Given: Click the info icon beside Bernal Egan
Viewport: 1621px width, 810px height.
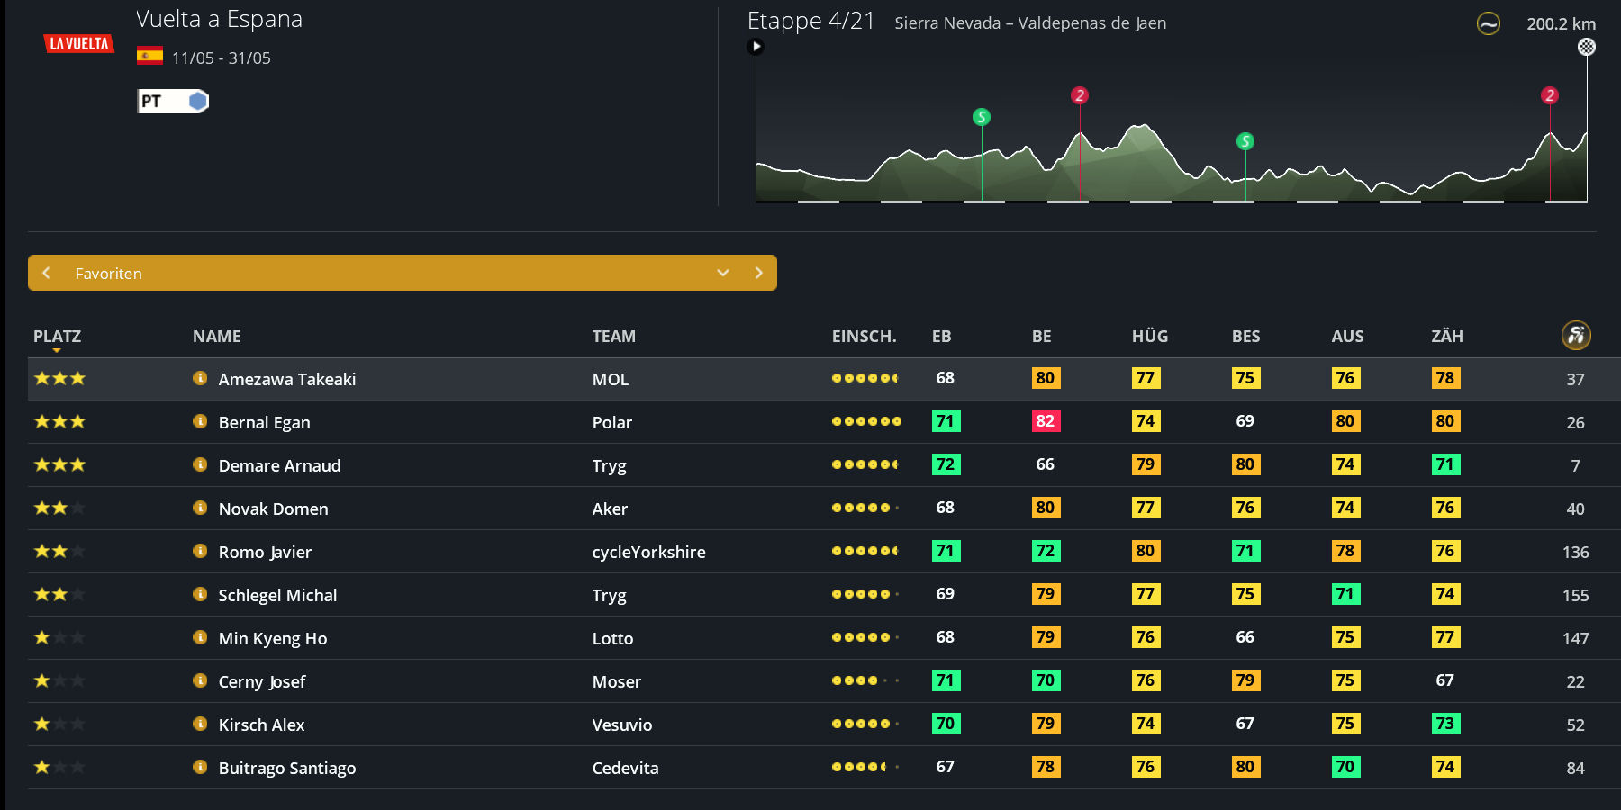Looking at the screenshot, I should click(x=200, y=421).
